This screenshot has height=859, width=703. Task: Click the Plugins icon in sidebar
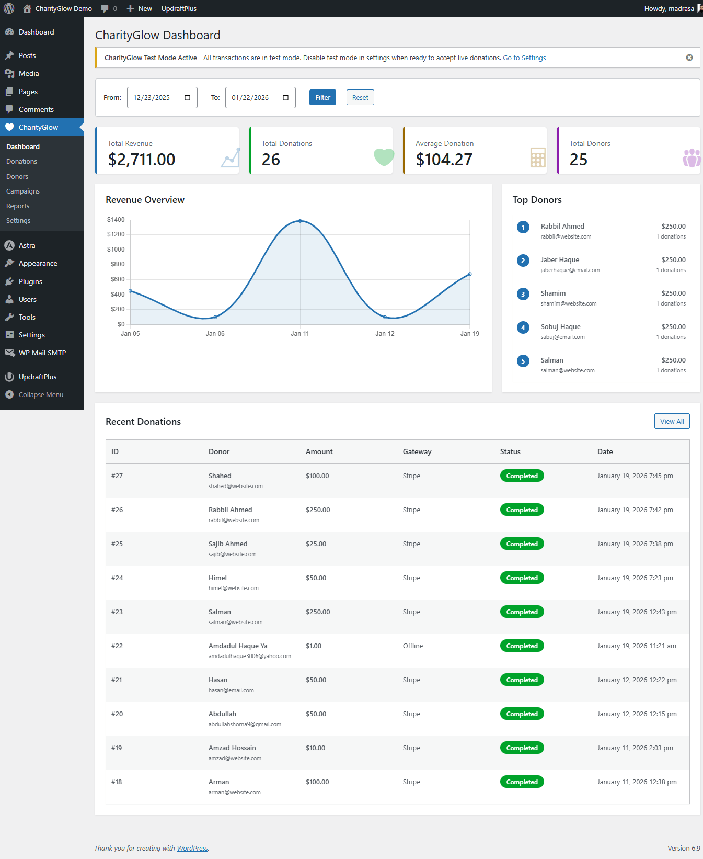coord(9,281)
